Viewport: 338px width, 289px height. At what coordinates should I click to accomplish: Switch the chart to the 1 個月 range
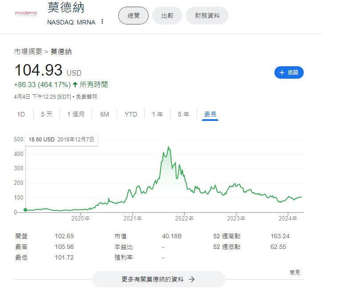[x=76, y=114]
